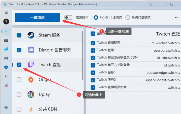
Task: Click the 一键加速 button
Action: click(x=37, y=17)
